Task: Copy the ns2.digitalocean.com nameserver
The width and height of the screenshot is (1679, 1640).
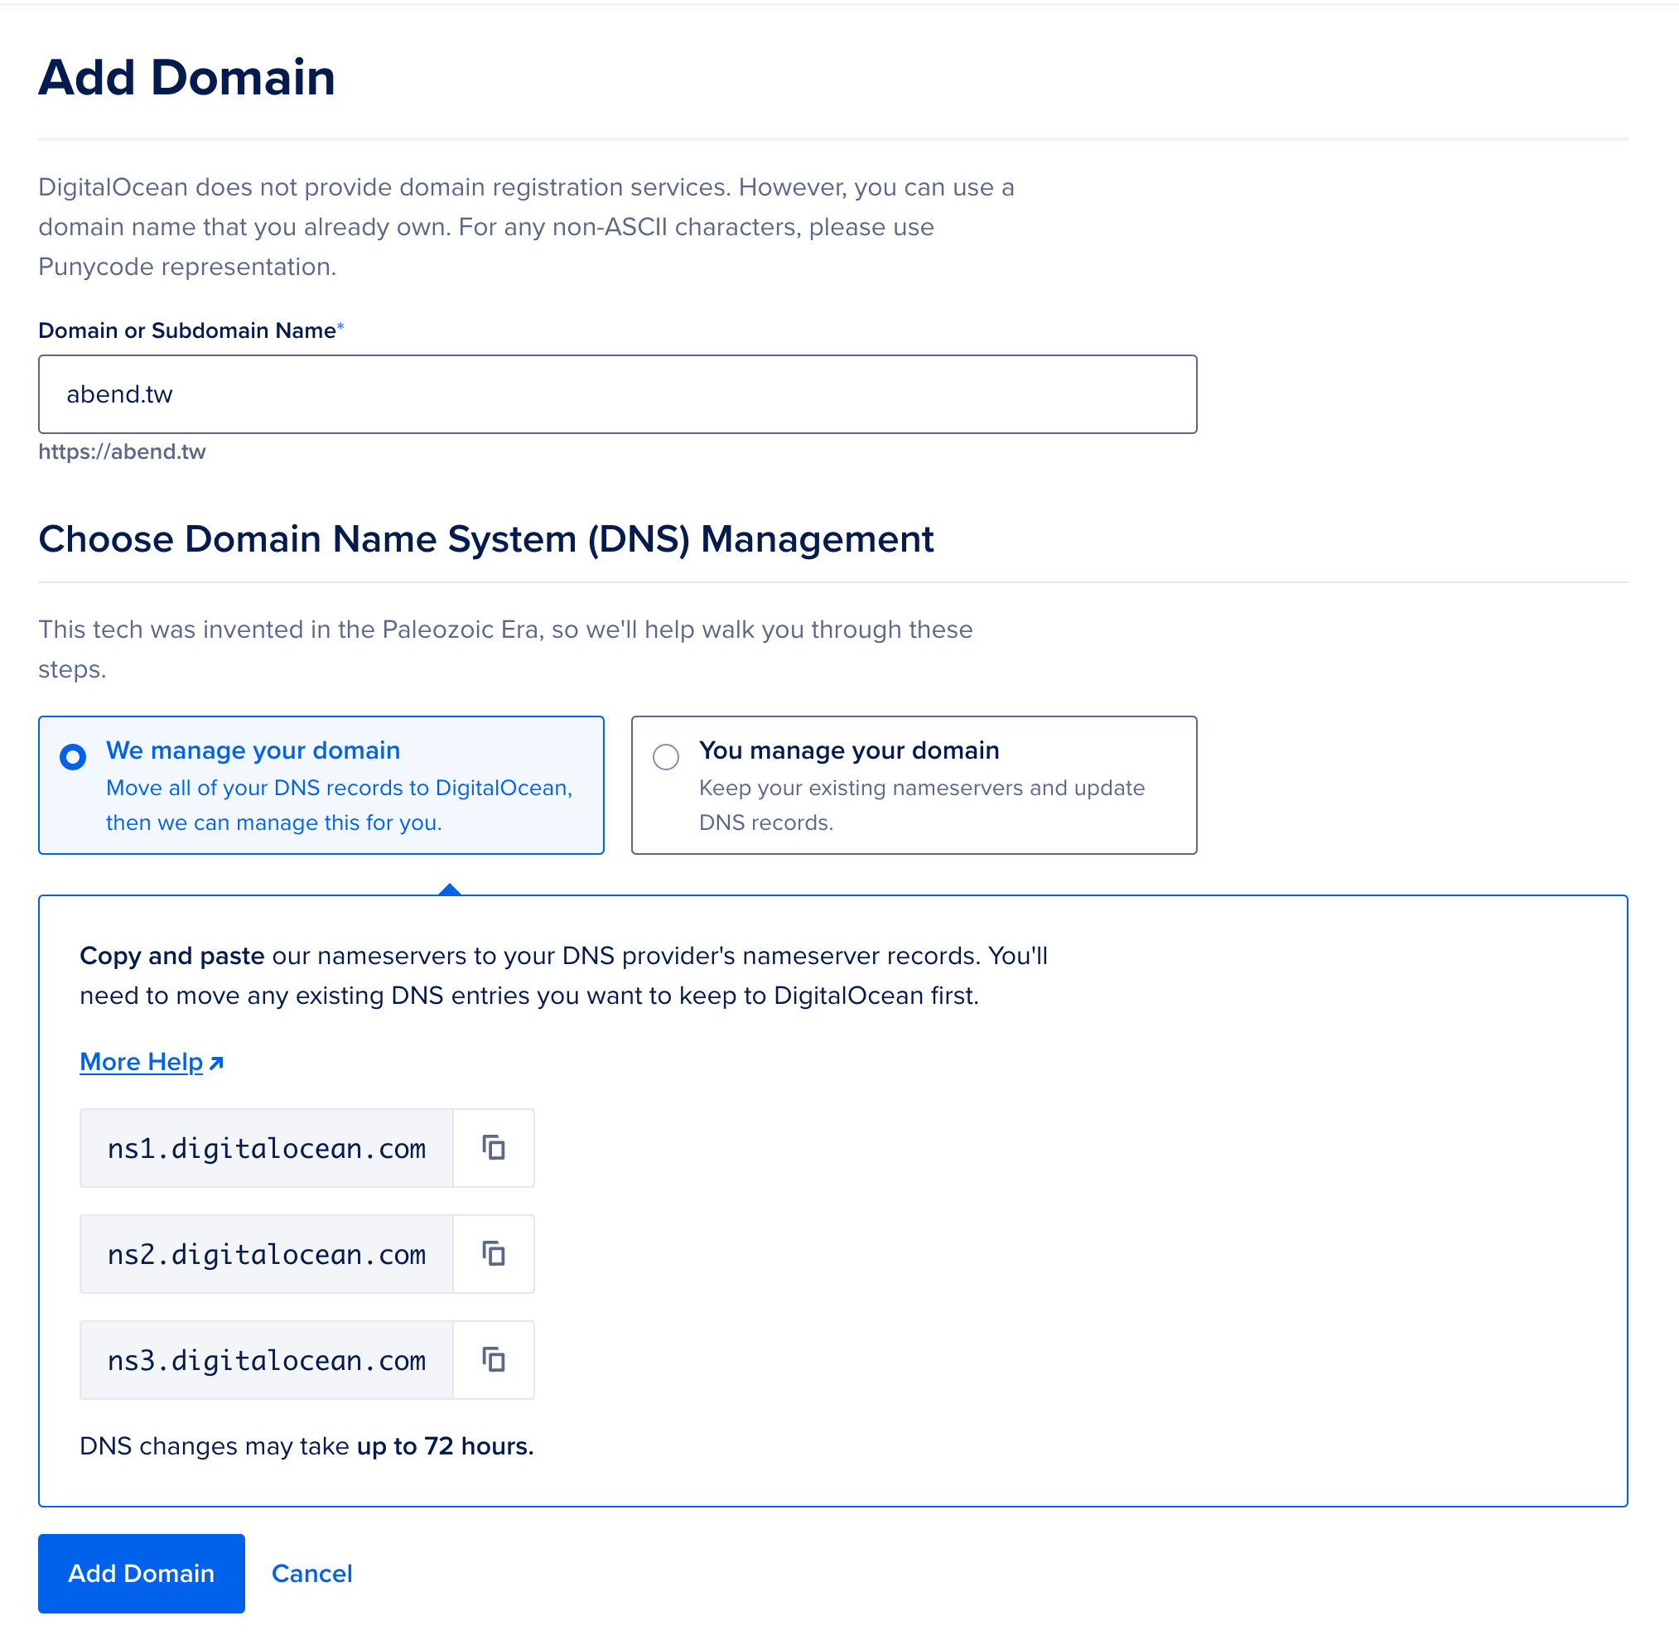Action: click(493, 1254)
